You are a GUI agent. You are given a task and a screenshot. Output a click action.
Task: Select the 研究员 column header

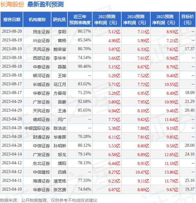(59, 20)
